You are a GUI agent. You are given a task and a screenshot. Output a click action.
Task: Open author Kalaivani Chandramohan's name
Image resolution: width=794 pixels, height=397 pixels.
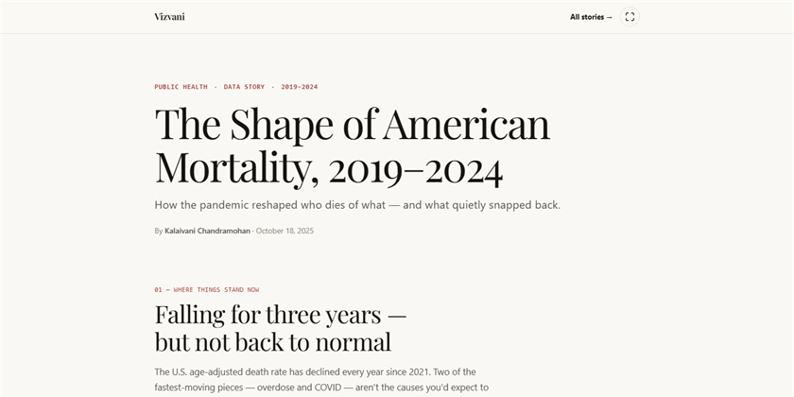pyautogui.click(x=207, y=231)
